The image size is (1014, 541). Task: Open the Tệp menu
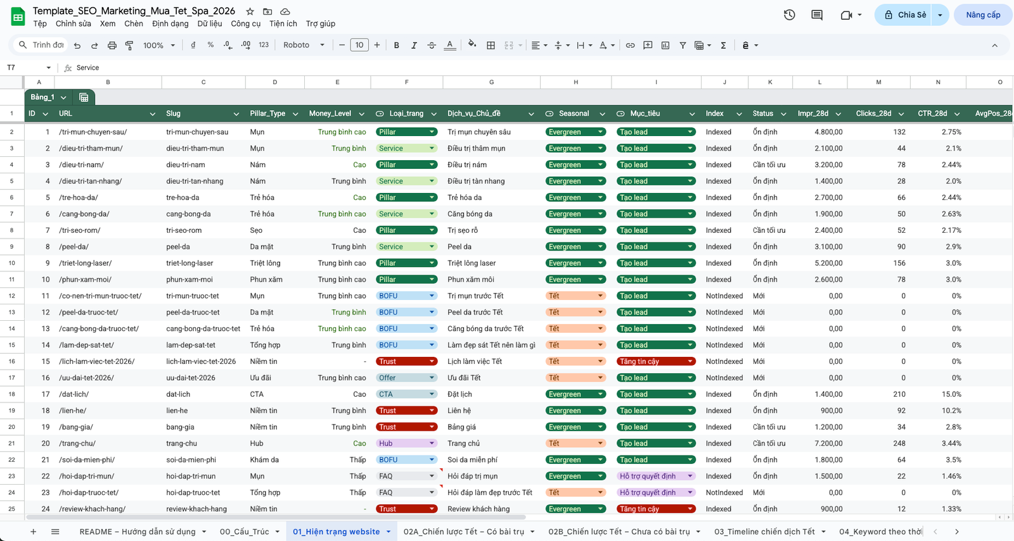click(x=40, y=23)
